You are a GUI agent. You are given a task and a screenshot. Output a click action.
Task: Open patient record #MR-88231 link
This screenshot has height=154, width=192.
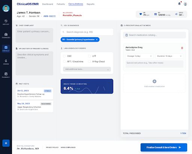click(49, 16)
